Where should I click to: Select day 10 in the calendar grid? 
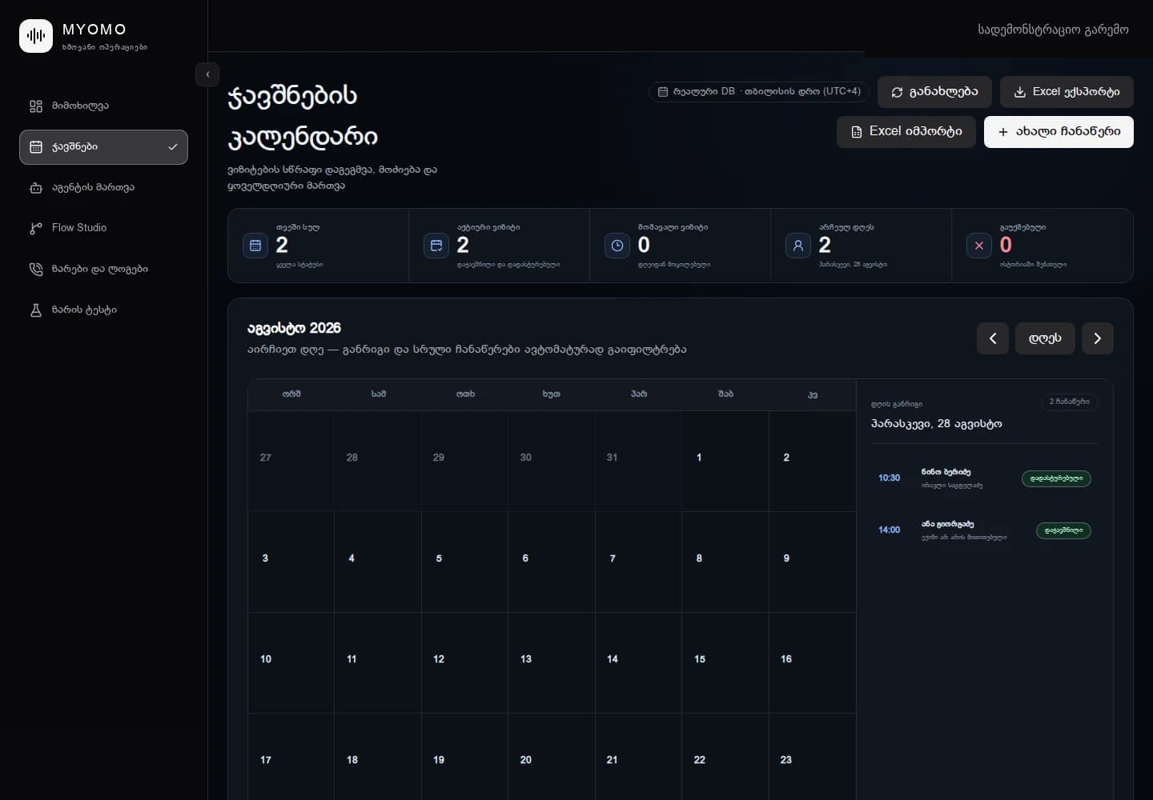click(291, 663)
